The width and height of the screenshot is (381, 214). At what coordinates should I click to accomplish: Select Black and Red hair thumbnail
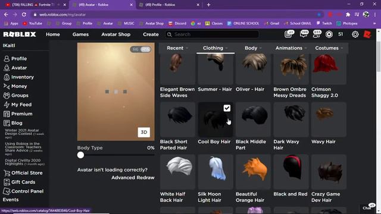(x=291, y=172)
